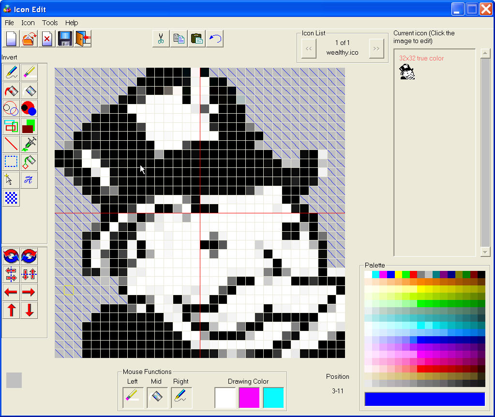This screenshot has width=495, height=417.
Task: Choose the magenta drawing color swatch
Action: pyautogui.click(x=249, y=398)
